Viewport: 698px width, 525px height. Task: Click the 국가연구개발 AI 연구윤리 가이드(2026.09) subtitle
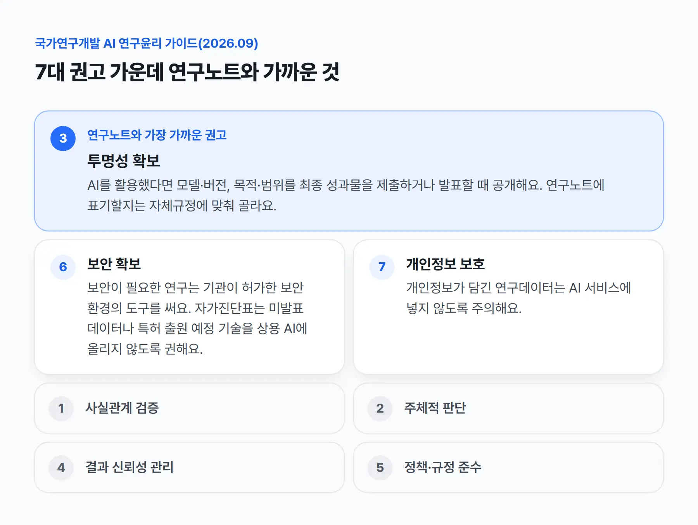pos(147,43)
